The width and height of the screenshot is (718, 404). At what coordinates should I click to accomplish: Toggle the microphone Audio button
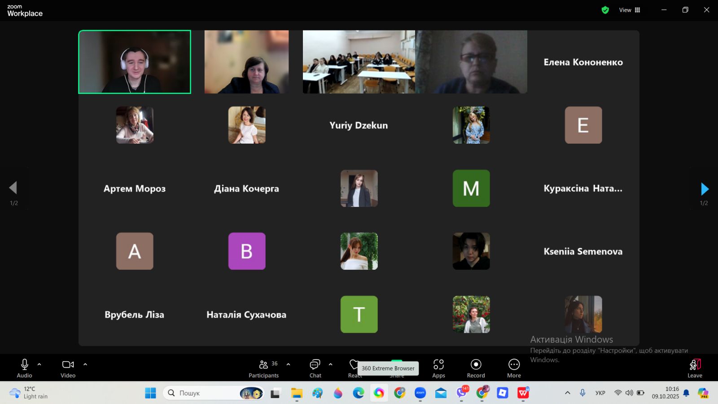tap(24, 368)
